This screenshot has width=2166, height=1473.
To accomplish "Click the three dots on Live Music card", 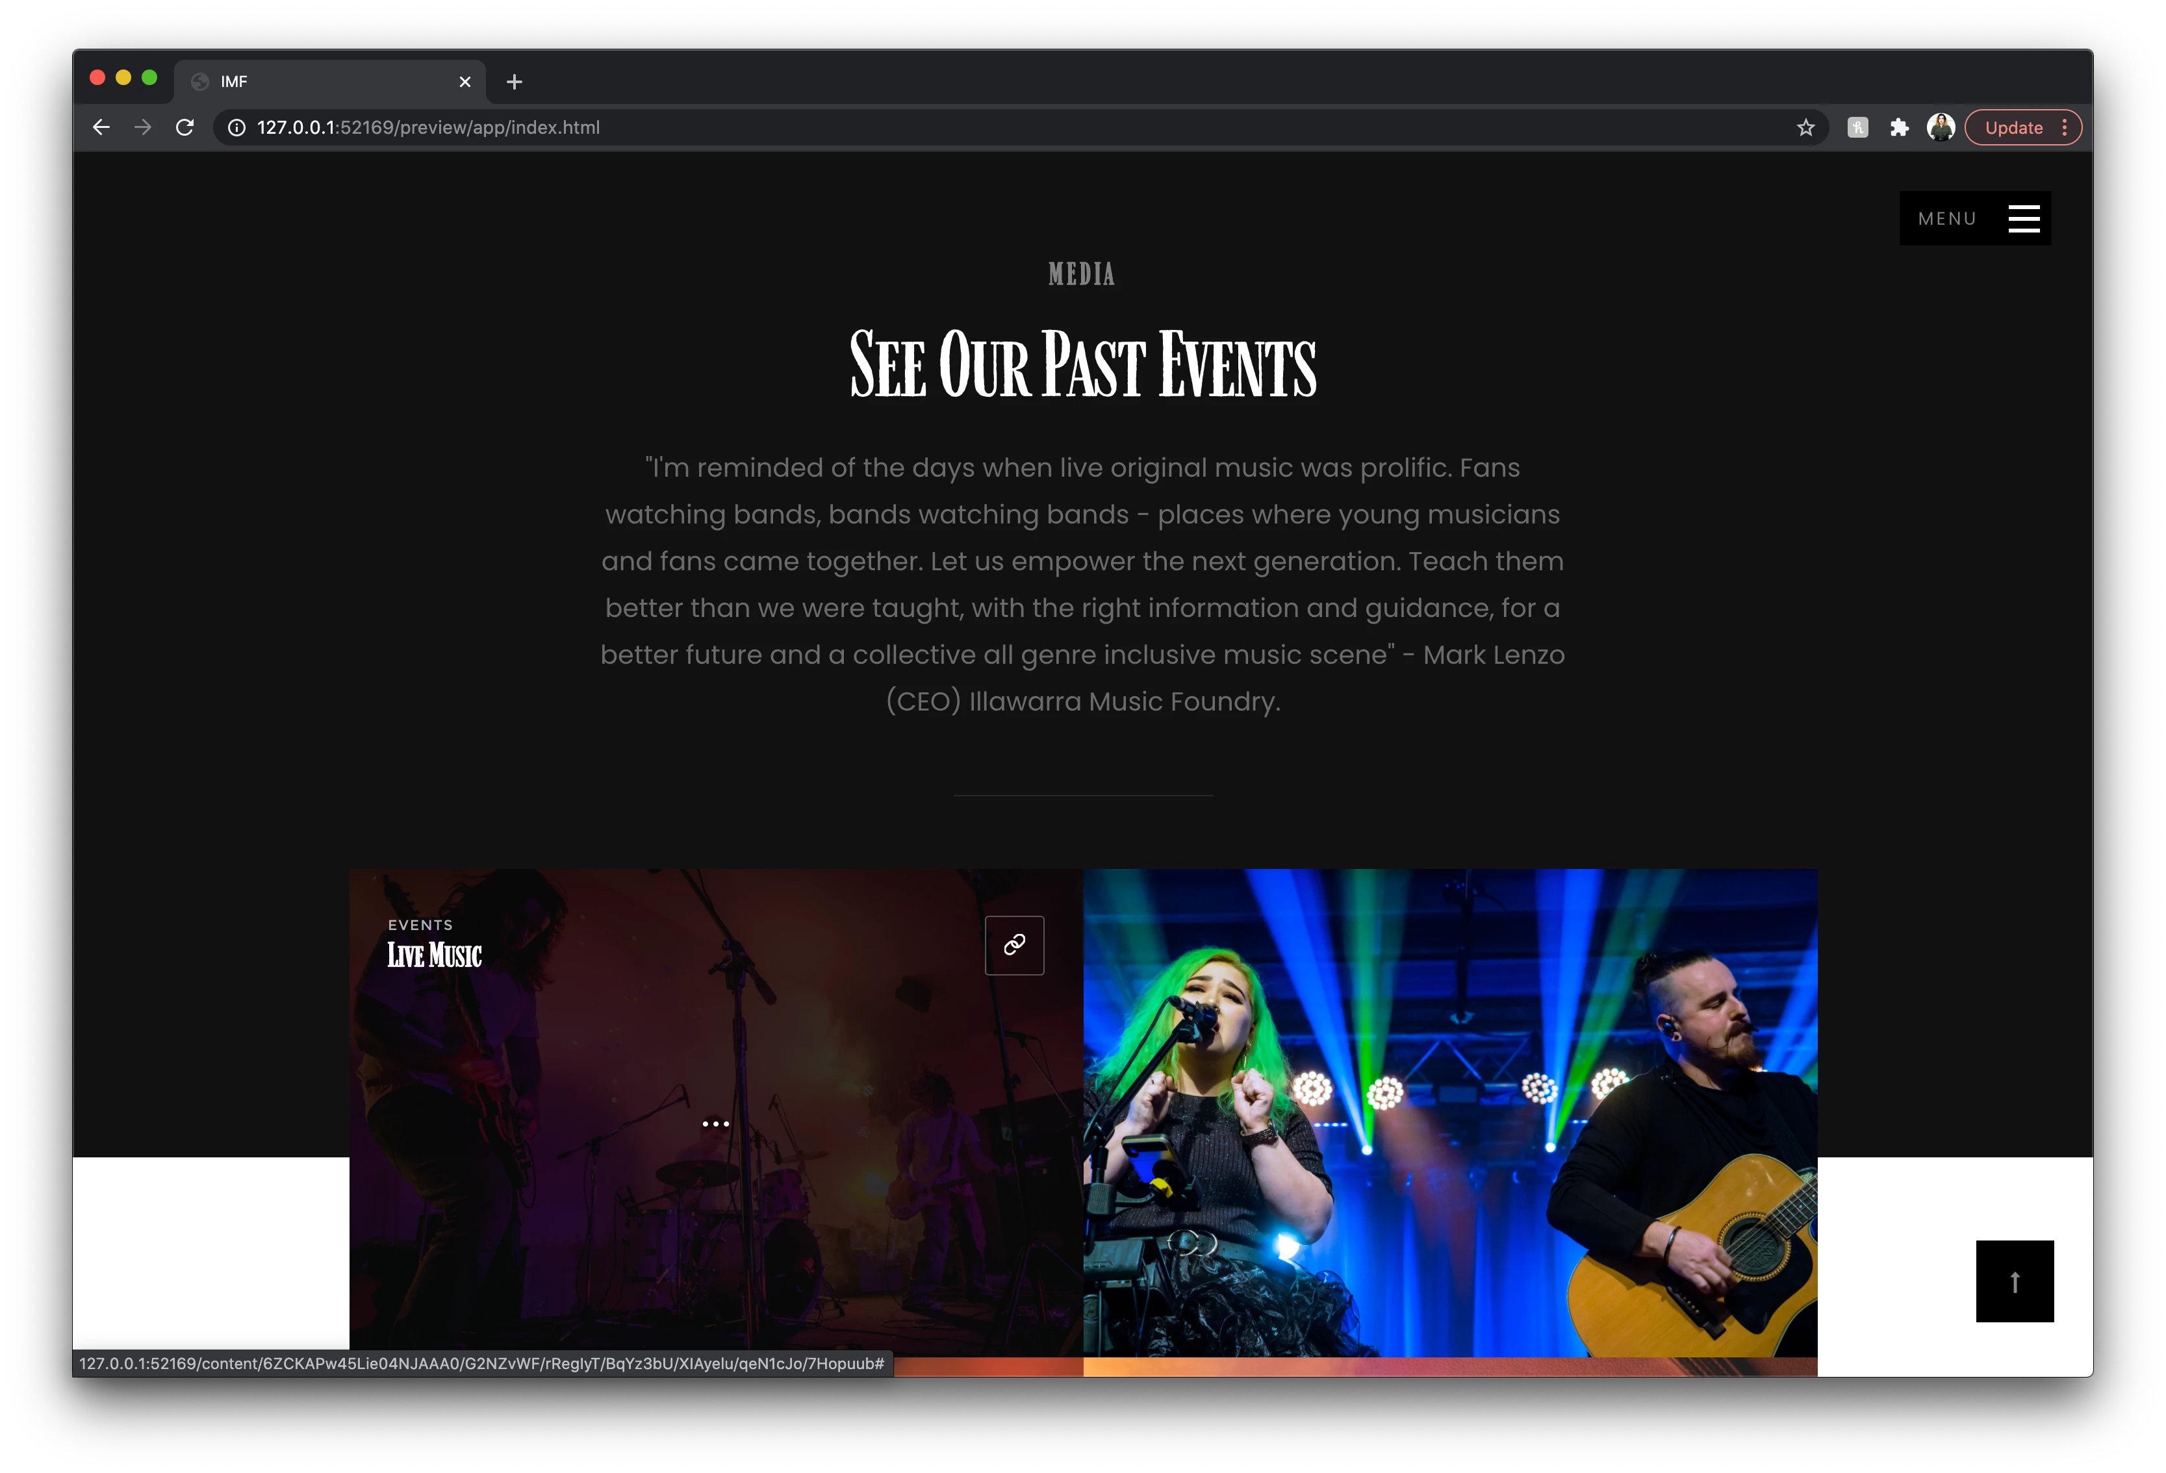I will 716,1124.
